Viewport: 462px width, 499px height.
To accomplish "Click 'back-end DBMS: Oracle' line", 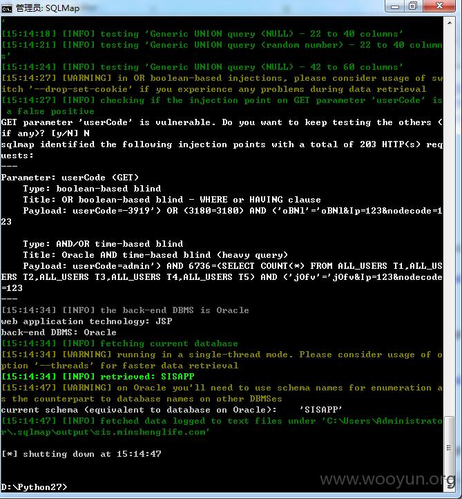I will (59, 332).
